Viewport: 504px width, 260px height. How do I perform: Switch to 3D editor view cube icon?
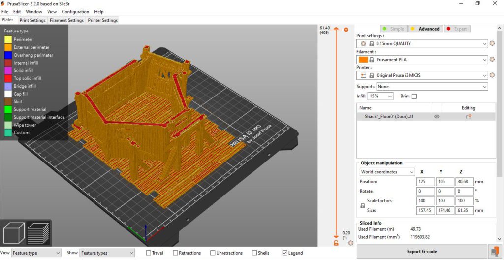[14, 233]
